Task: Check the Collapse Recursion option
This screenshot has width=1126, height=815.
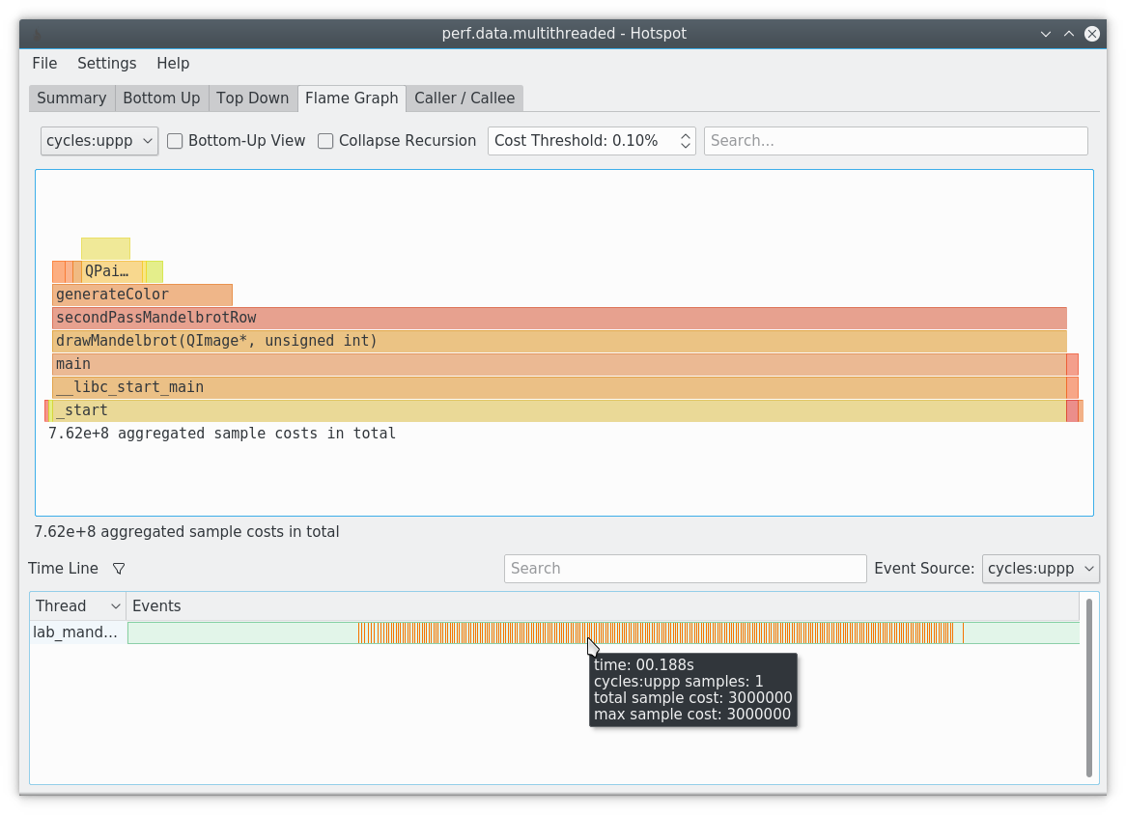Action: (325, 141)
